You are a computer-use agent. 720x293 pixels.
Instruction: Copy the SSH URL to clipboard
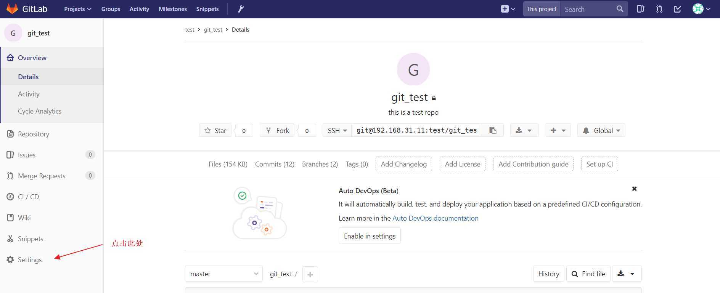pyautogui.click(x=493, y=130)
